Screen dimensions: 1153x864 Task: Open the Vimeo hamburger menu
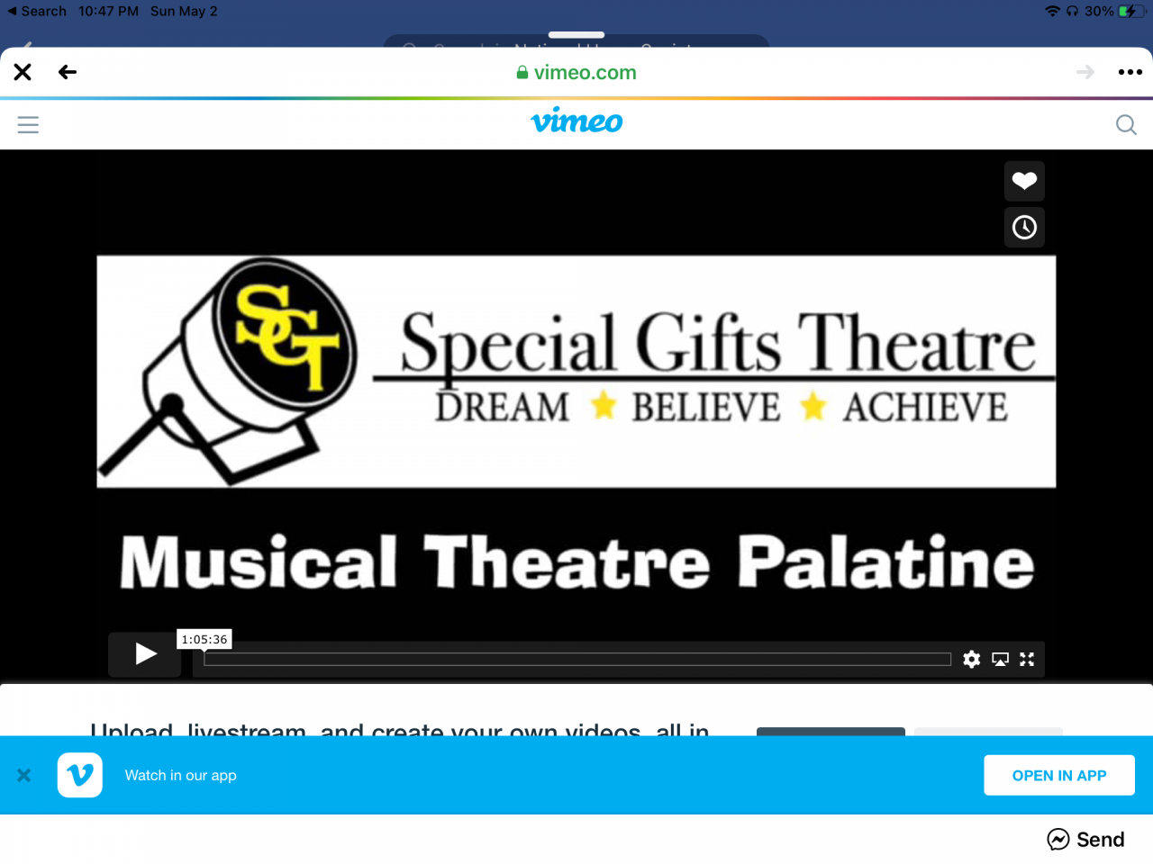coord(28,124)
